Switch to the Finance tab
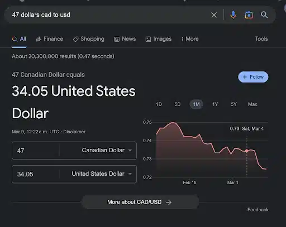 coord(49,39)
